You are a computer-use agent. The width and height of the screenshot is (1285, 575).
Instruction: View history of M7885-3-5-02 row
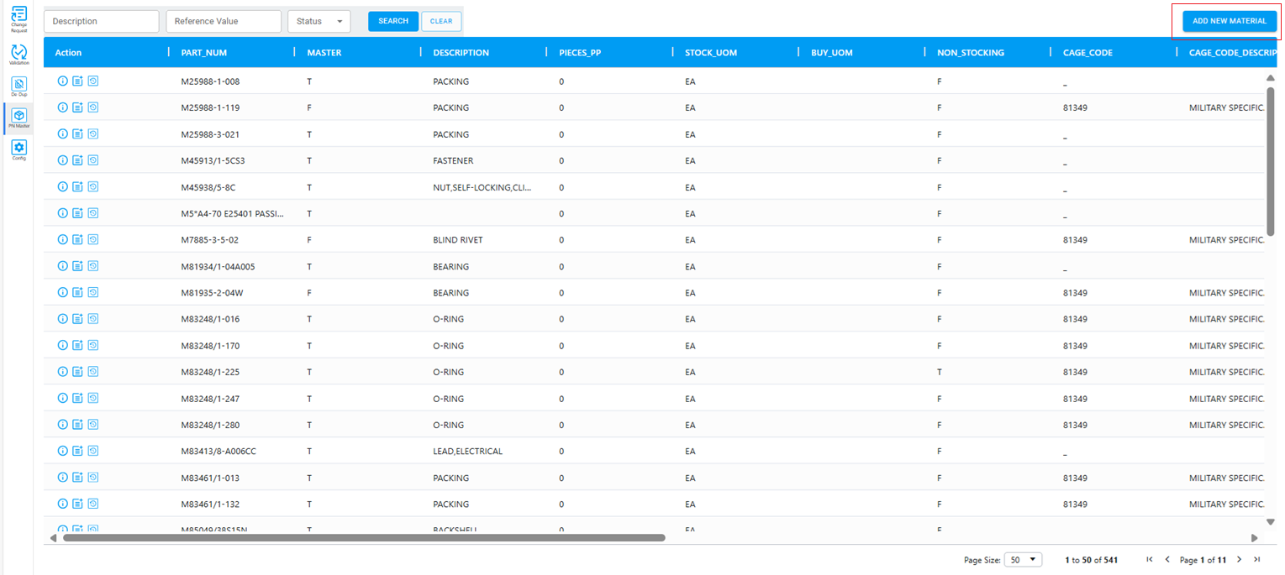point(93,239)
